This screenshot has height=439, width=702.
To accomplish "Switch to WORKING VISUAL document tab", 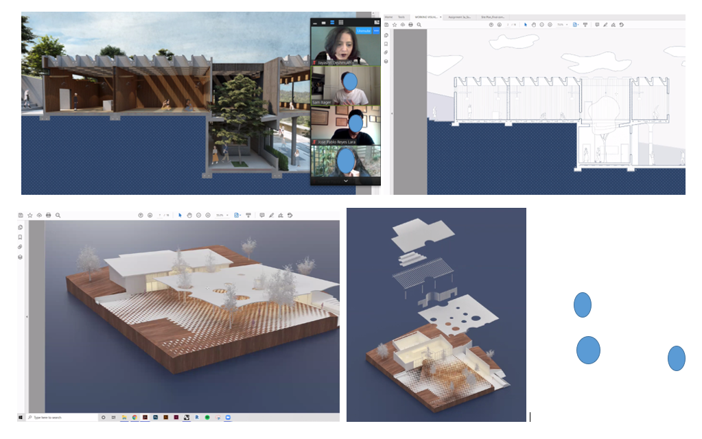I will tap(426, 17).
